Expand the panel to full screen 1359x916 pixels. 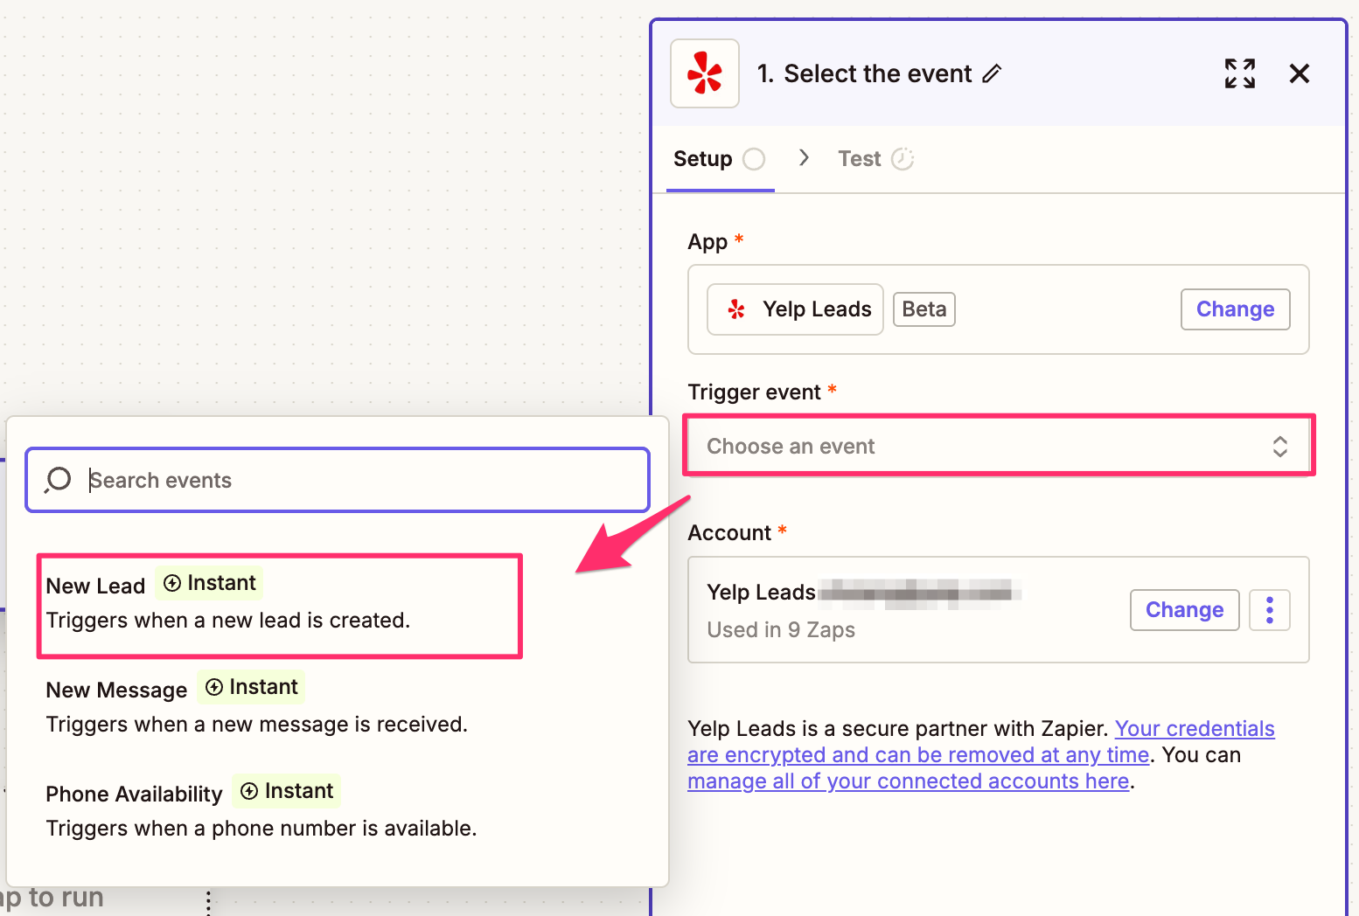pos(1240,73)
